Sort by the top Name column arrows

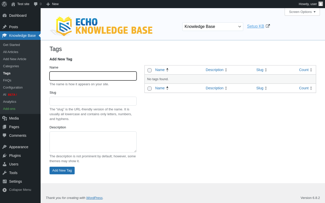tap(167, 70)
